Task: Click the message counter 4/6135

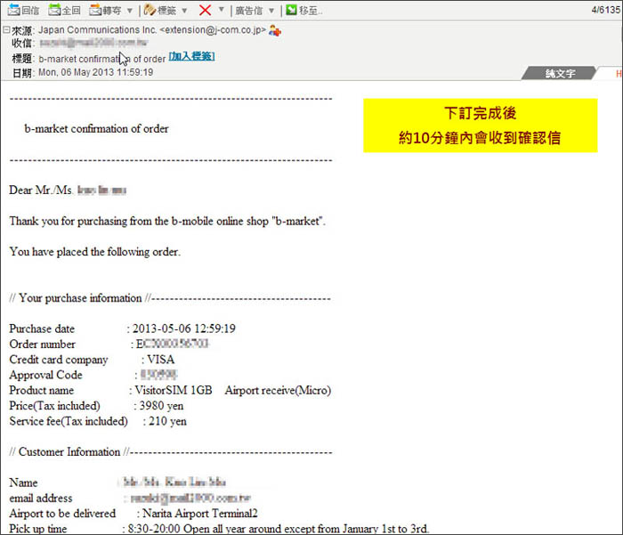Action: [x=605, y=10]
